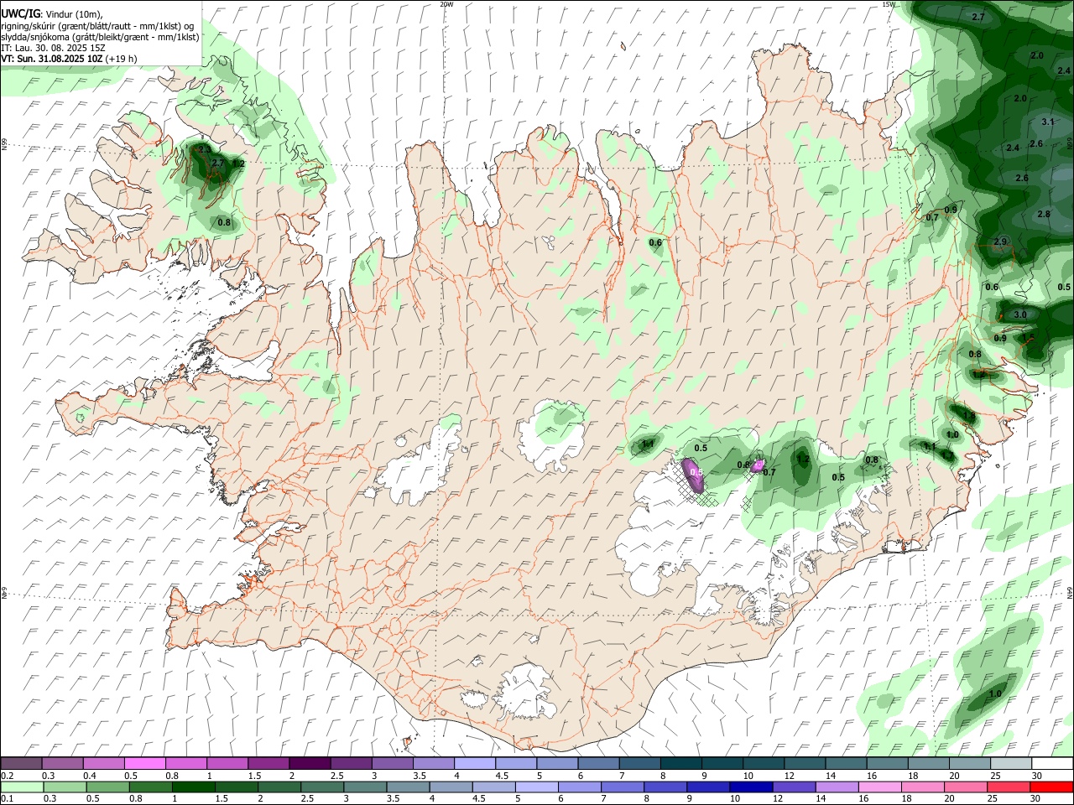The image size is (1074, 805).
Task: Pick the 0.2–0.3 swatch in the upper legend
Action: pos(21,764)
